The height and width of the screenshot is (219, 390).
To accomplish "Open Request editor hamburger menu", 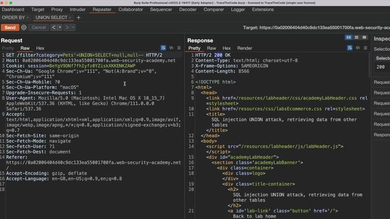I will 179,48.
